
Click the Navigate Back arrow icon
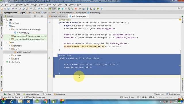point(39,8)
